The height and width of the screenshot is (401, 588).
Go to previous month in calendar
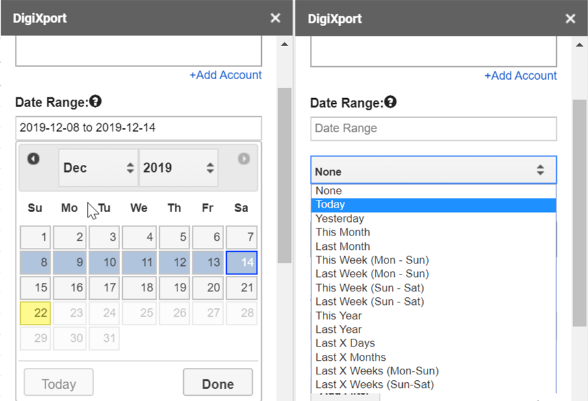tap(33, 159)
